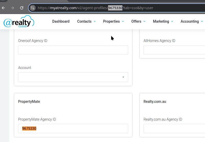Expand the Marketing dropdown chevron
This screenshot has width=205, height=142.
tap(172, 21)
